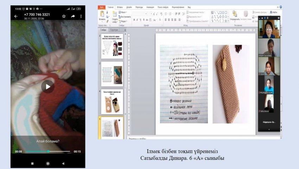Image resolution: width=299 pixels, height=169 pixels.
Task: Select slide 3 thumbnail with headband
Action: click(112, 74)
